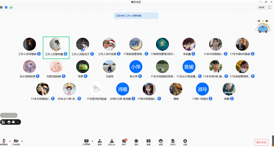Expand video options arrow beside 开启视频
This screenshot has height=147, width=274.
22,141
